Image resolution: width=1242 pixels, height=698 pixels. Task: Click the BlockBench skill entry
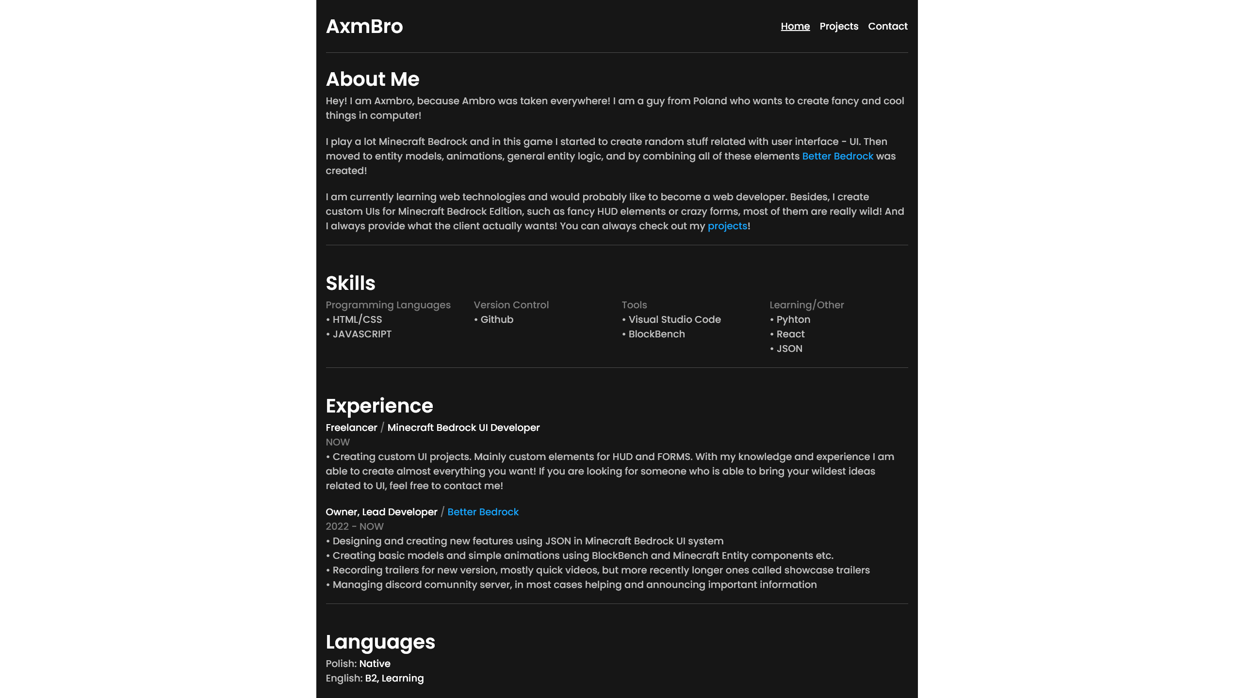(654, 334)
